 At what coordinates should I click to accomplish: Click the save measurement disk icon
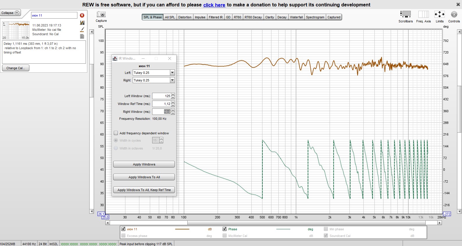point(82,23)
